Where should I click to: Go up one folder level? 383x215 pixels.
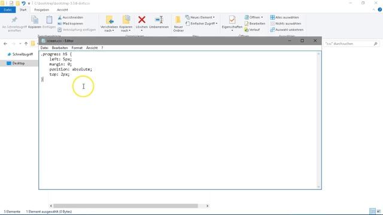tap(26, 44)
